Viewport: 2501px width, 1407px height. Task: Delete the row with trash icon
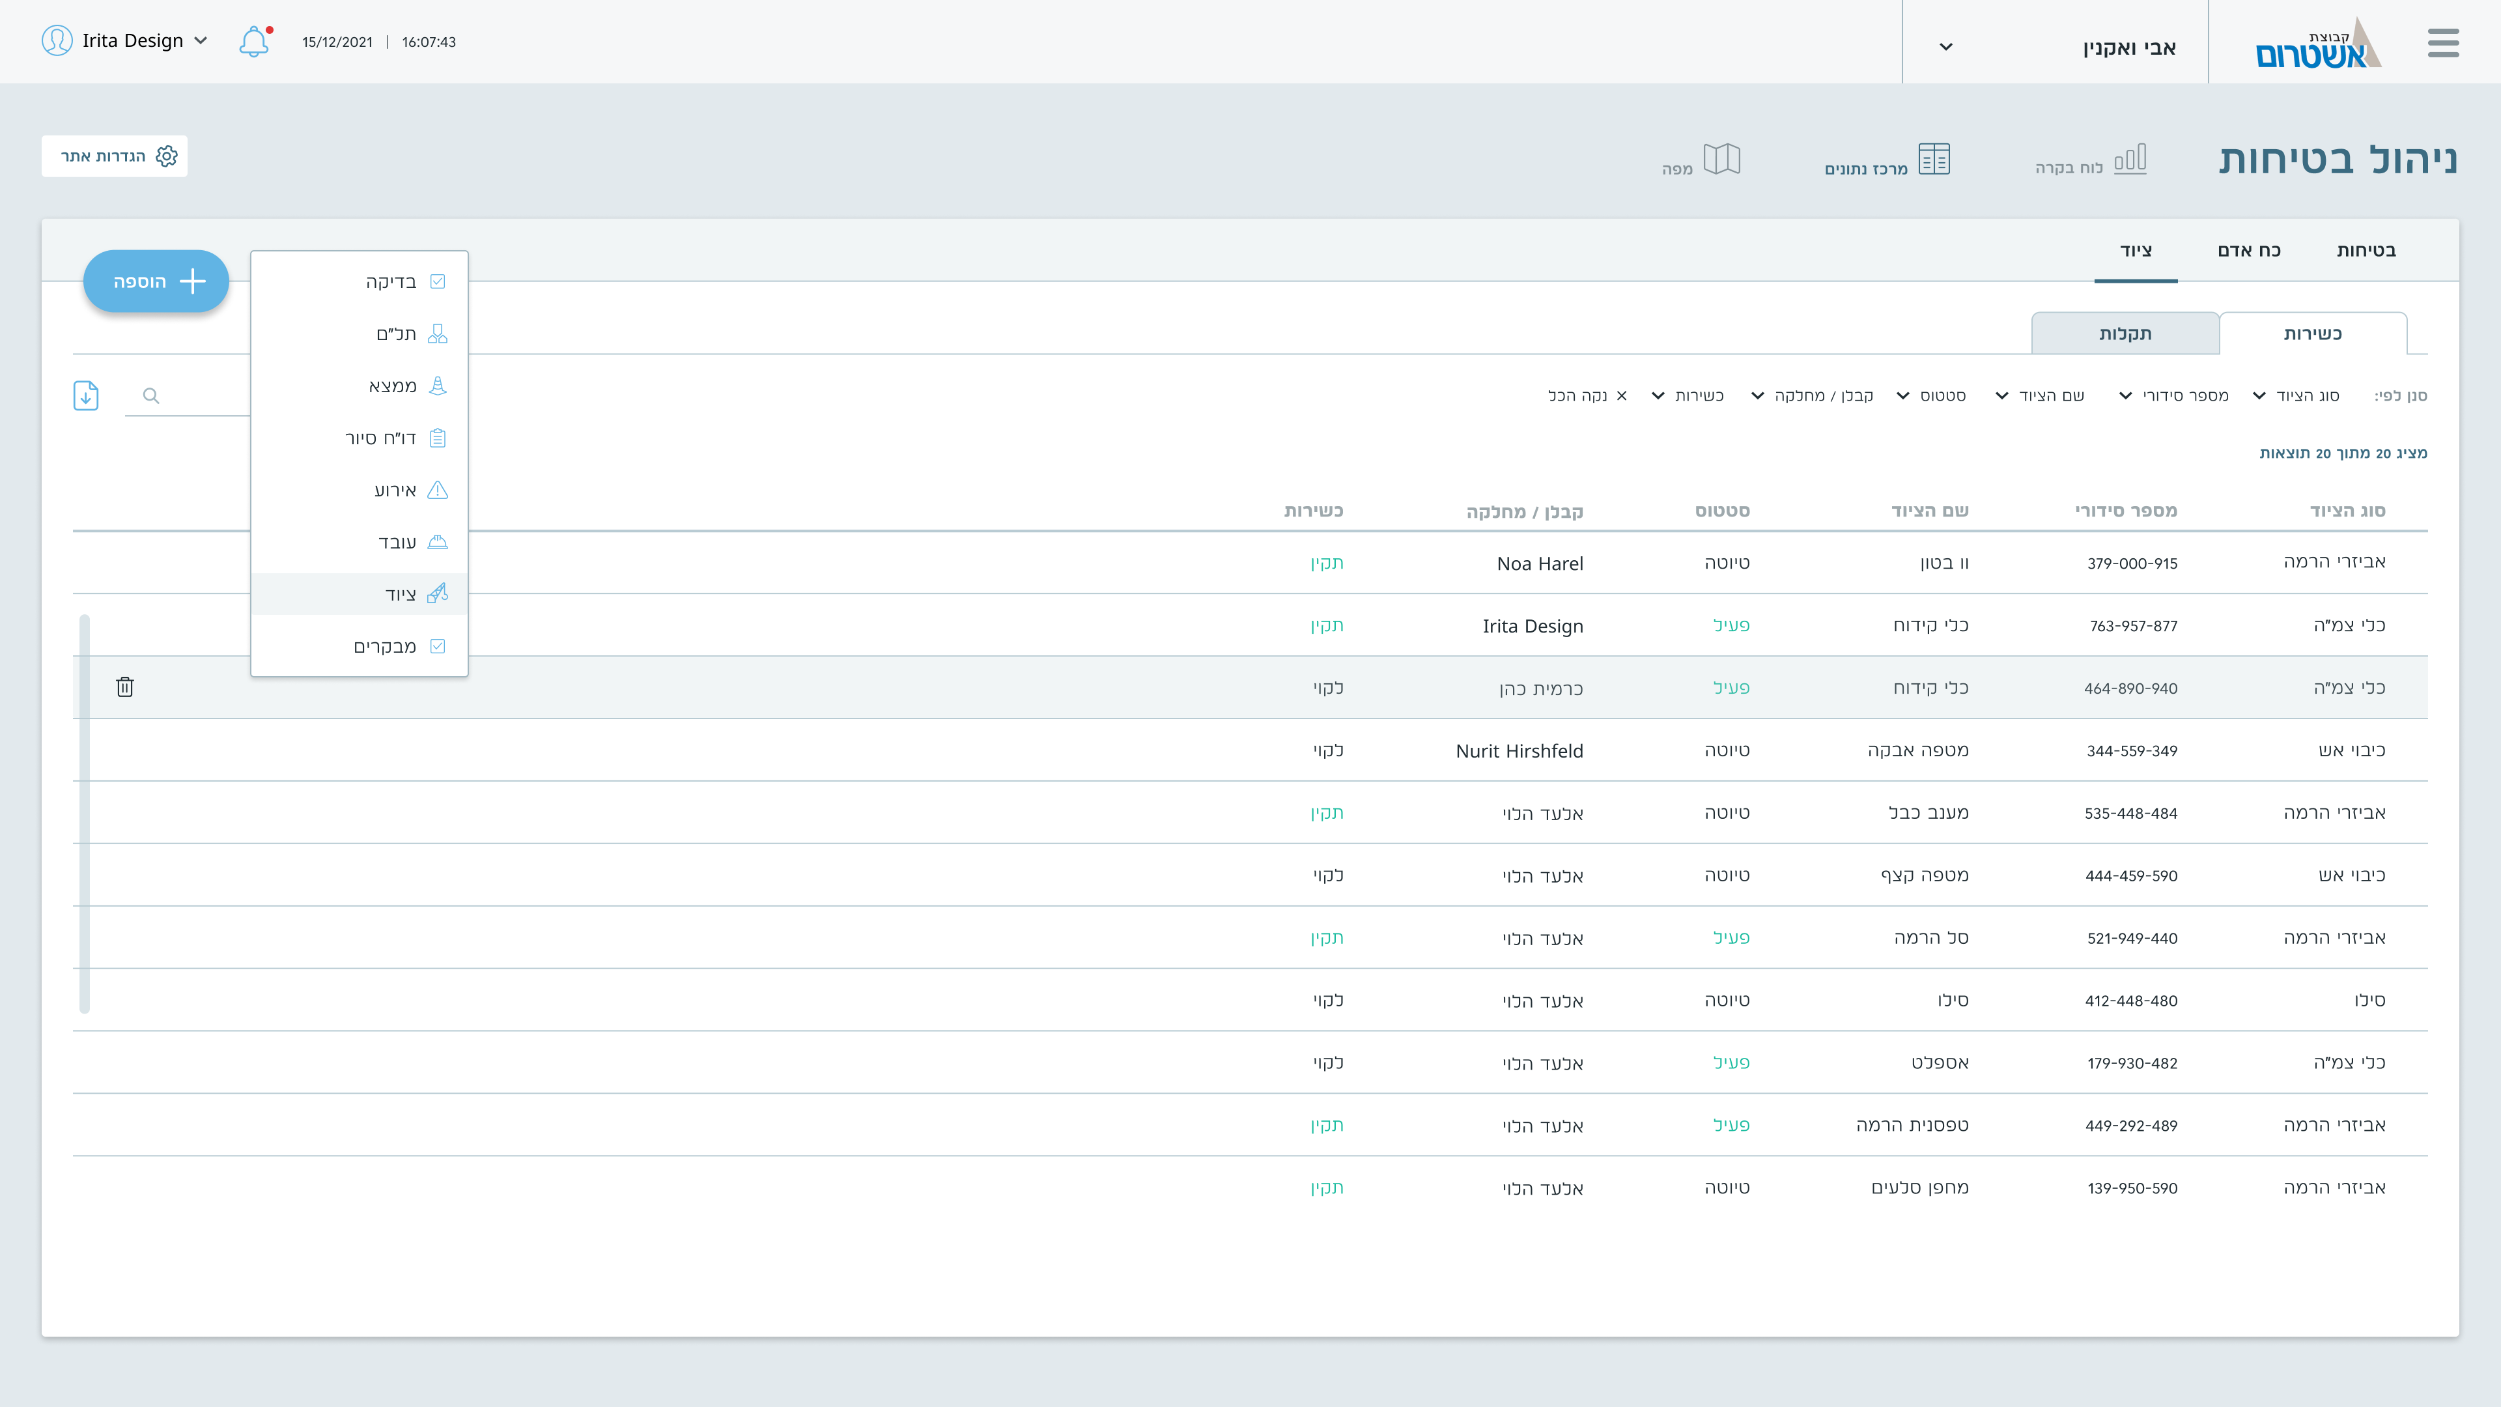[x=125, y=687]
